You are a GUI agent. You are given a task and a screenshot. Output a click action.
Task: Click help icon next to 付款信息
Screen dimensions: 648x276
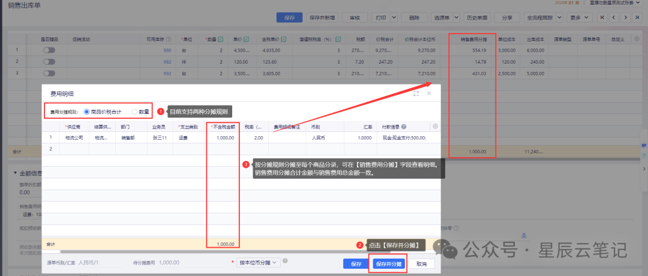pos(404,127)
